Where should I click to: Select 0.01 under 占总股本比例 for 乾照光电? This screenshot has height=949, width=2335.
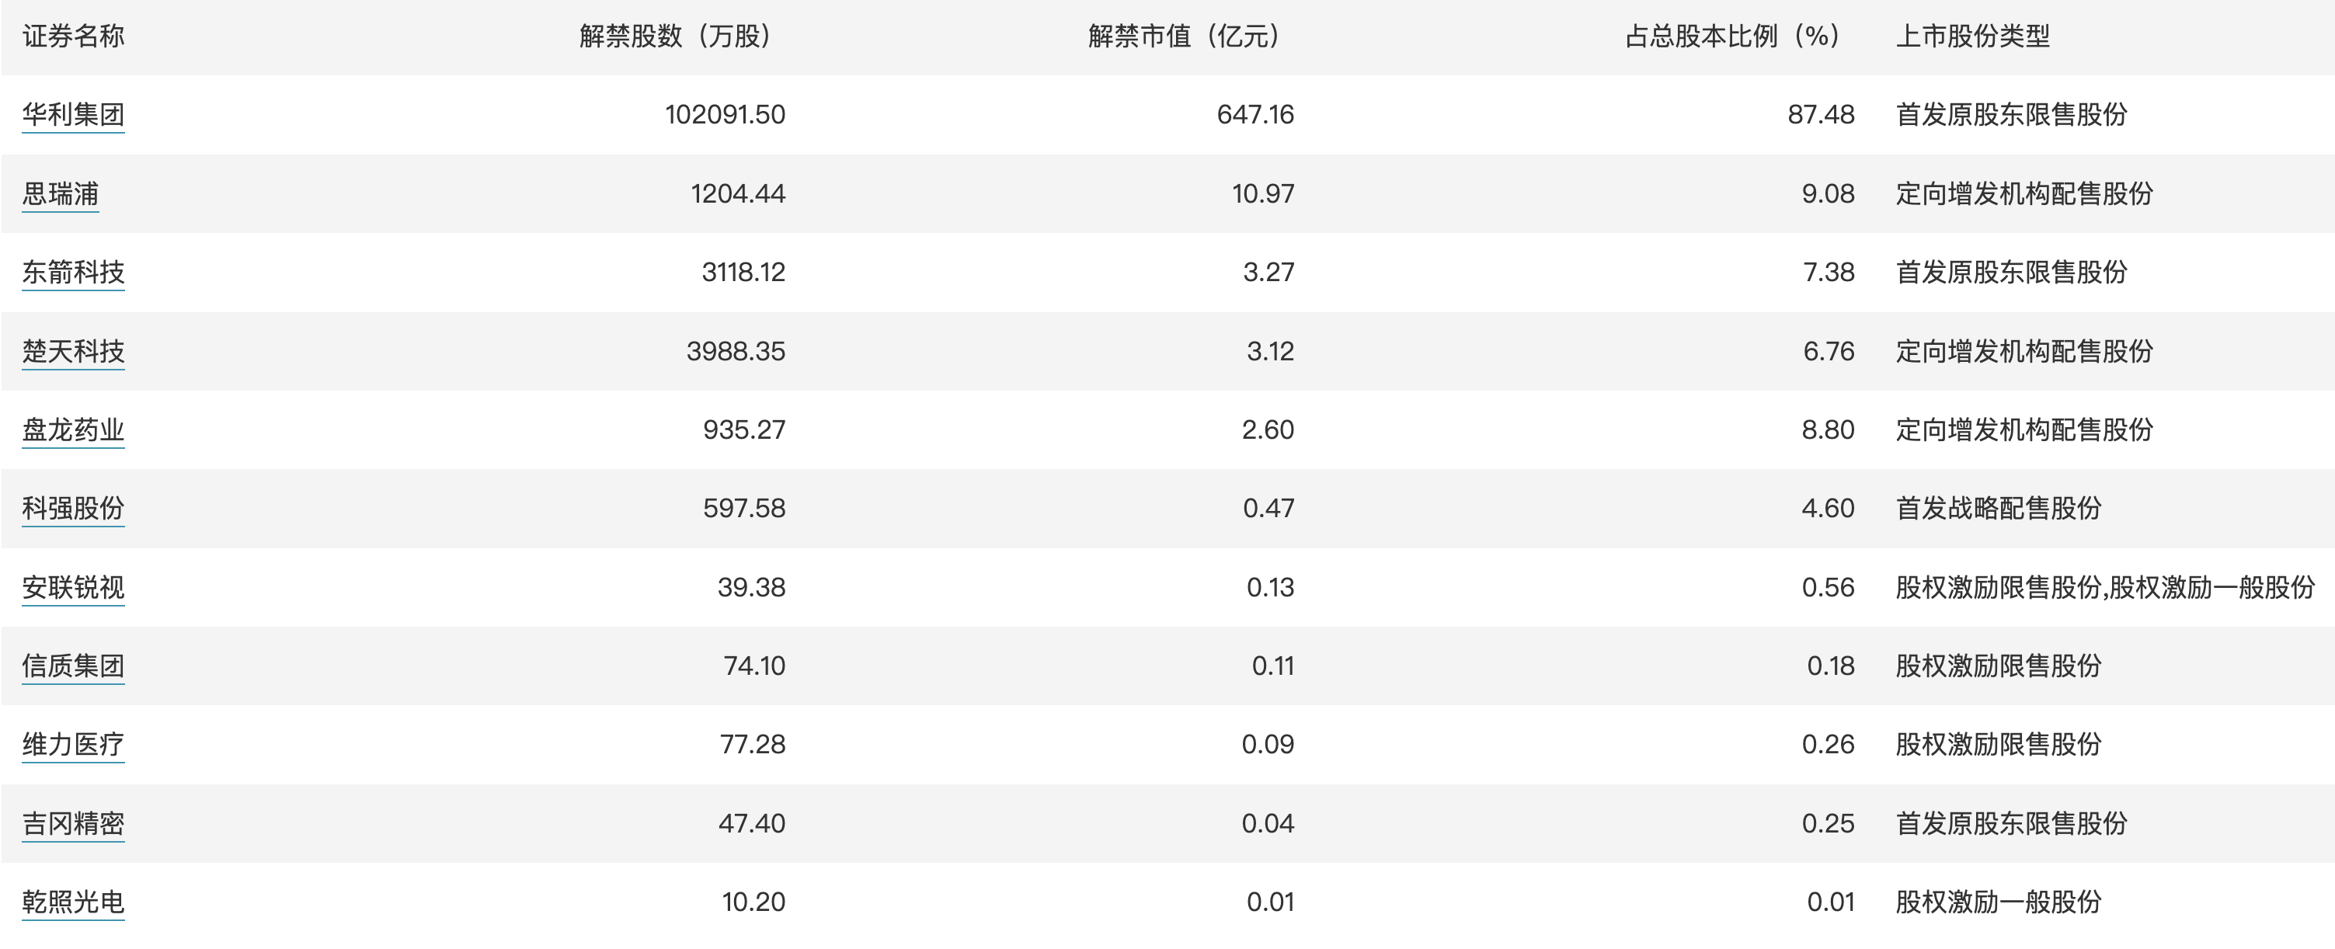tap(1831, 902)
